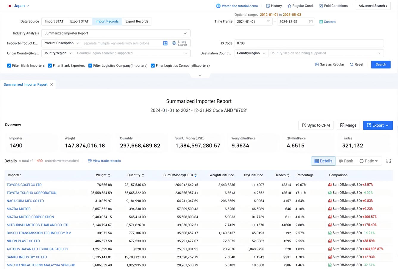The height and width of the screenshot is (269, 398).
Task: Click the Save as Regular icon
Action: 317,65
